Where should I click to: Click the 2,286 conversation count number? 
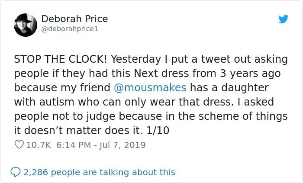[x=36, y=172]
